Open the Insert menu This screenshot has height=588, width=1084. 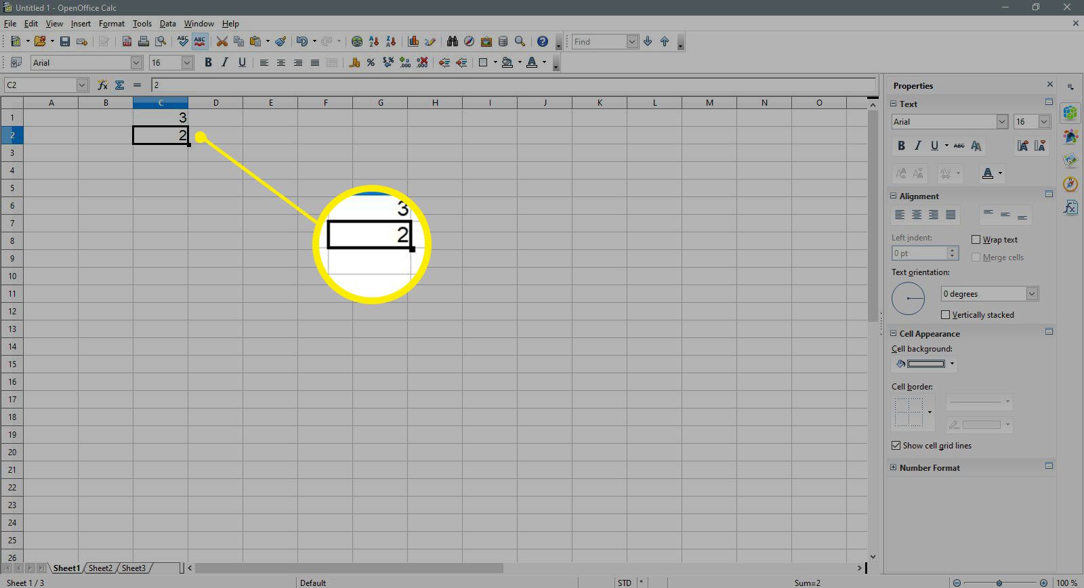click(x=81, y=23)
